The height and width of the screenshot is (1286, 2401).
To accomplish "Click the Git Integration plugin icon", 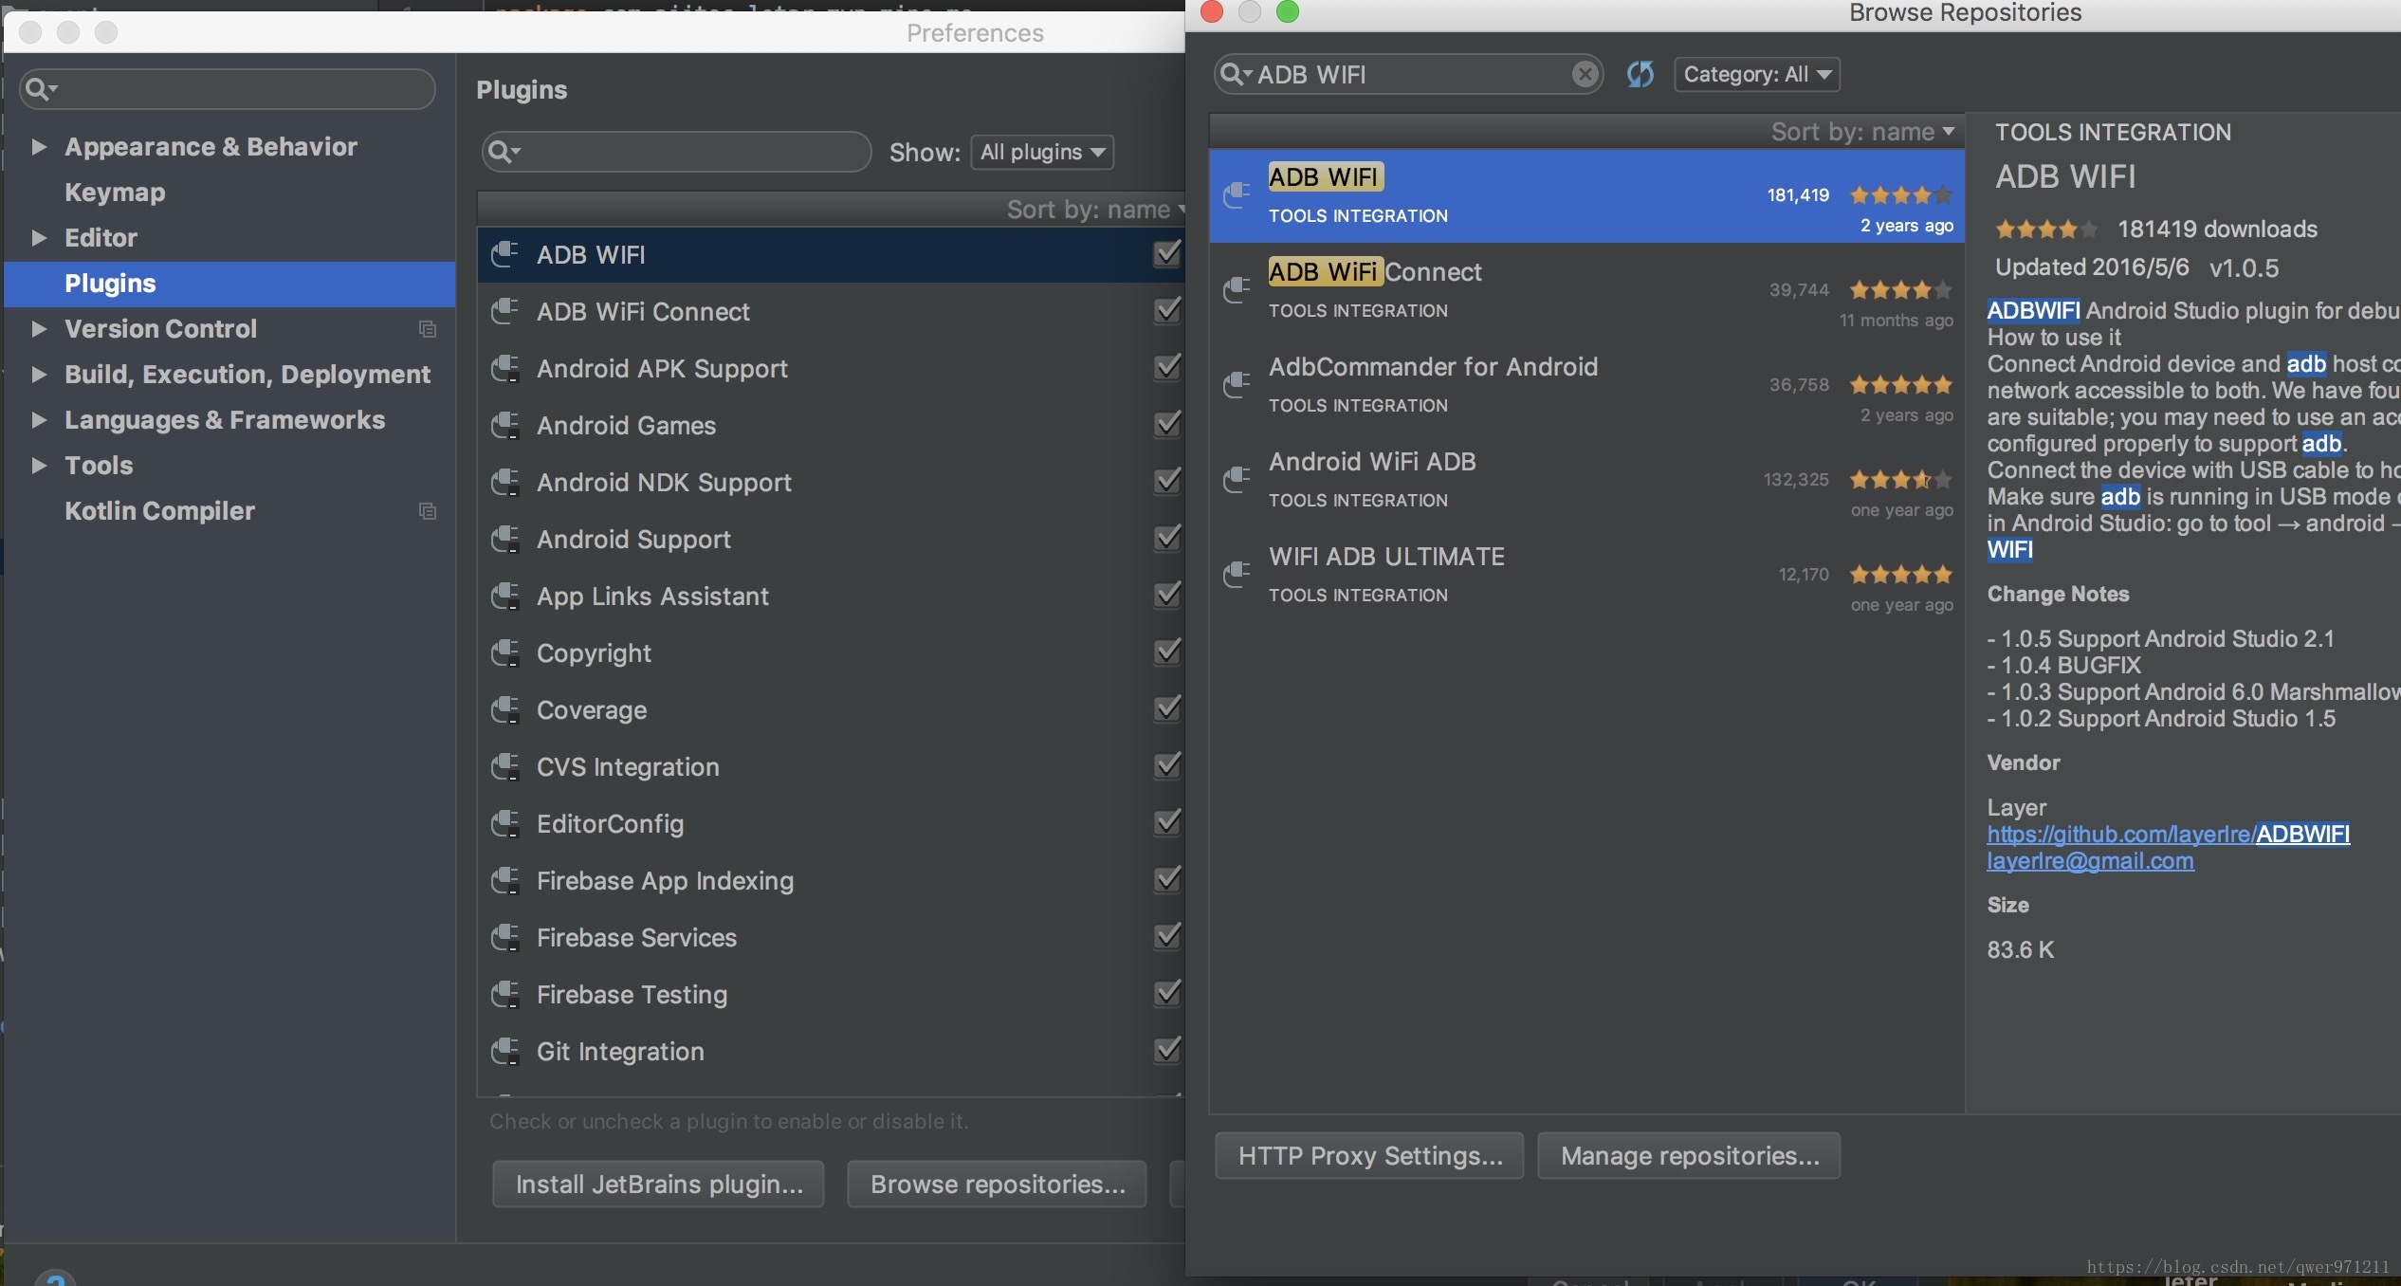I will click(x=505, y=1051).
